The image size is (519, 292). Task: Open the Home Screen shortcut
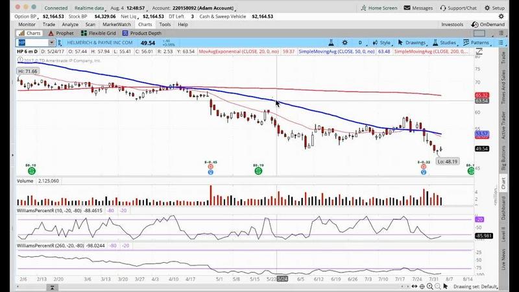pos(379,8)
